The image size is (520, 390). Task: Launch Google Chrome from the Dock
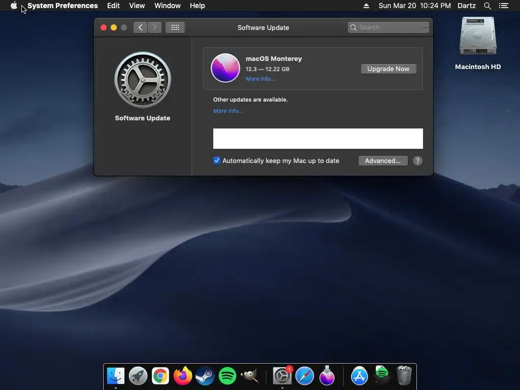point(160,376)
